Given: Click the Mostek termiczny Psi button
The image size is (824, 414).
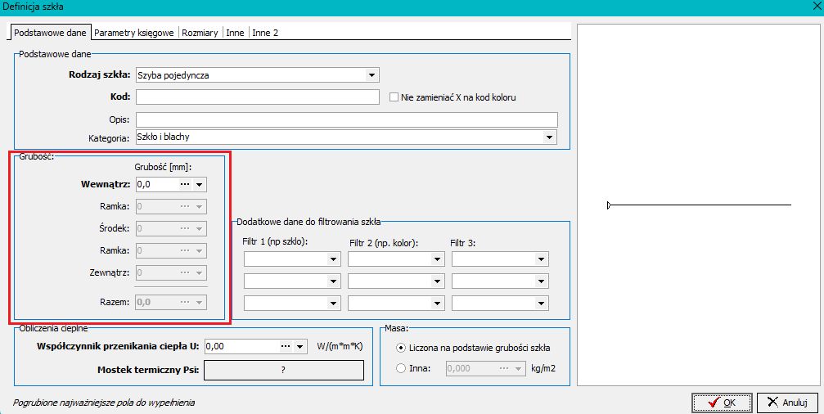Looking at the screenshot, I should [x=282, y=371].
